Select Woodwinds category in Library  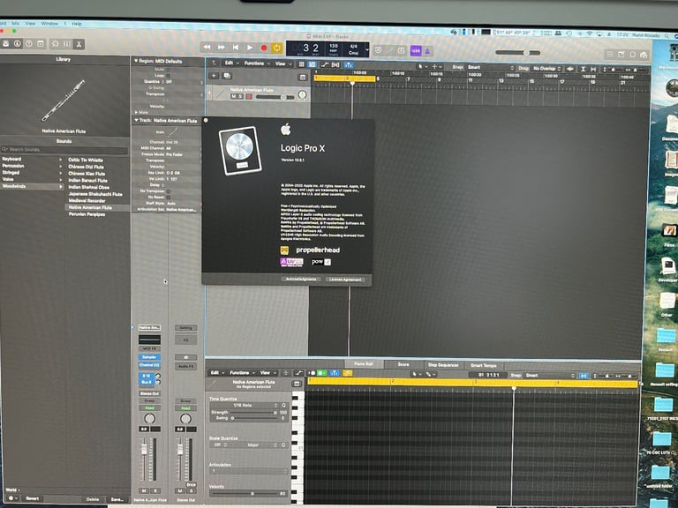(32, 186)
